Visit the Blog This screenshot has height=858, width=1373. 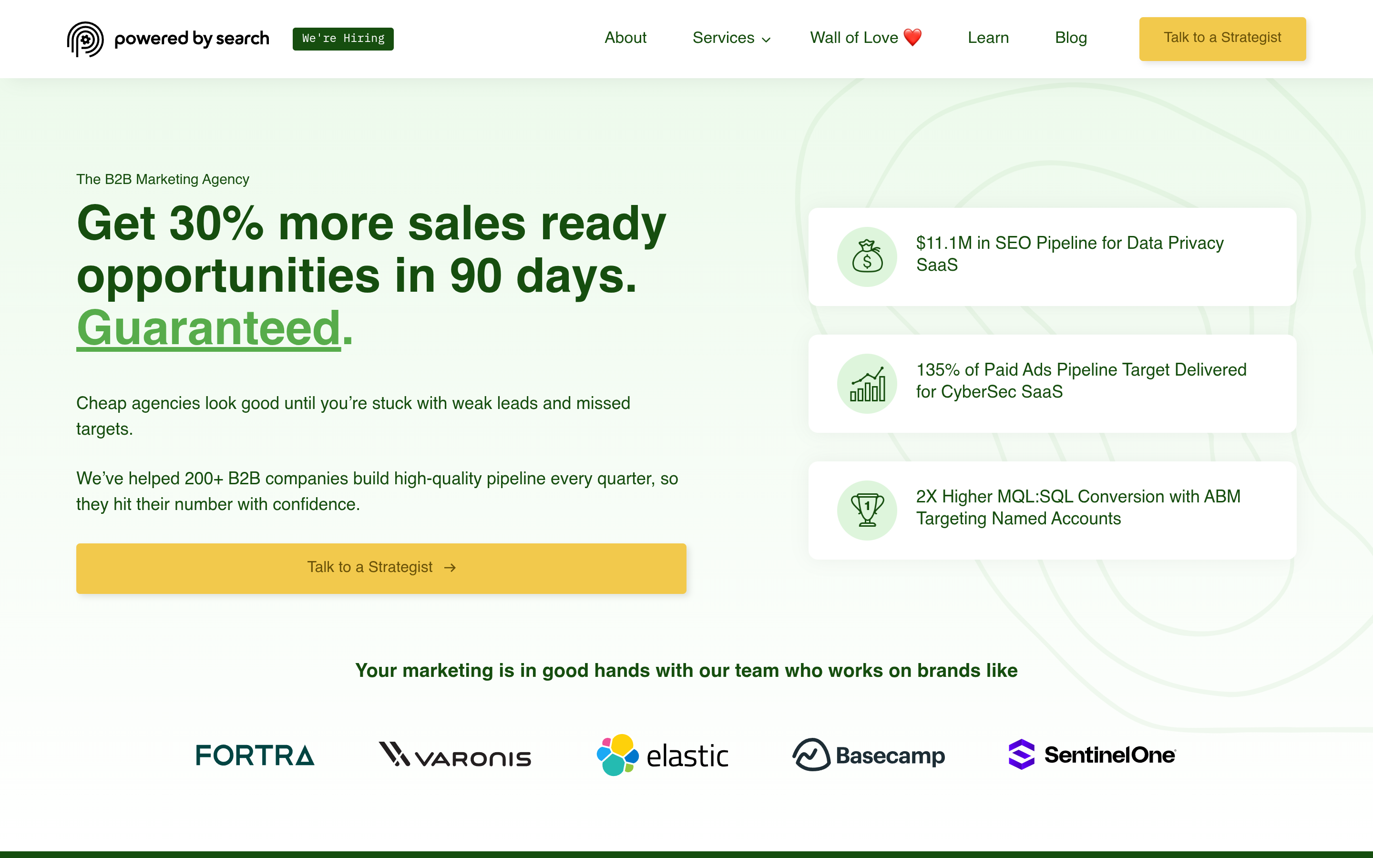point(1071,38)
